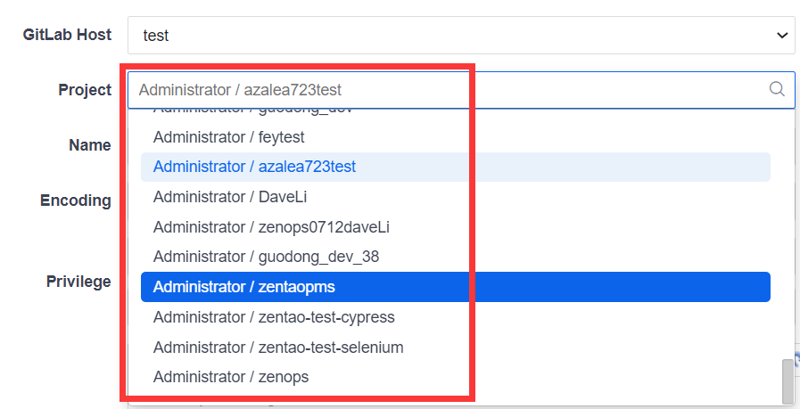Choose Administrator / zenops at list bottom
Image resolution: width=800 pixels, height=409 pixels.
coord(231,377)
